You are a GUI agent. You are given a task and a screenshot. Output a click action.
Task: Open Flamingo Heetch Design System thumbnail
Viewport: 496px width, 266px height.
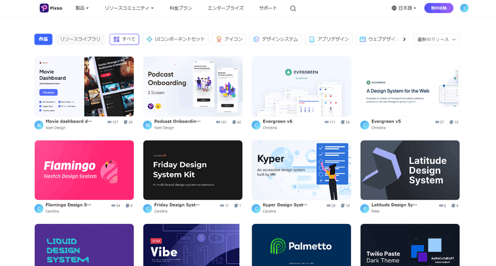(x=84, y=170)
